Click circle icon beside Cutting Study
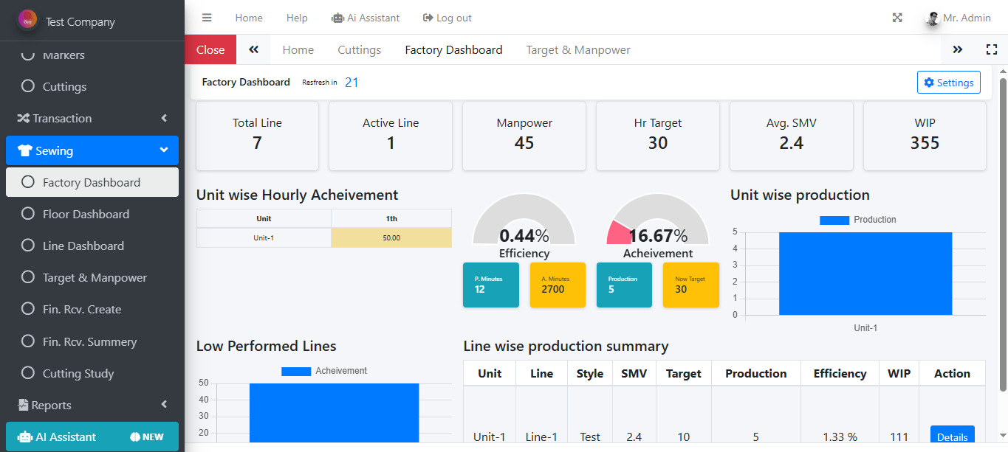 click(28, 373)
